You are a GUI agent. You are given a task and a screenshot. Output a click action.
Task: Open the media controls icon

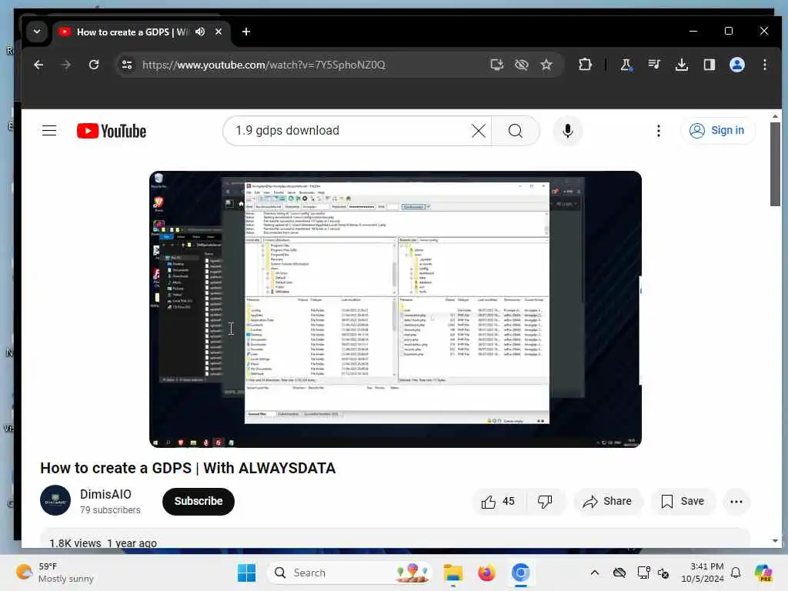[x=654, y=65]
